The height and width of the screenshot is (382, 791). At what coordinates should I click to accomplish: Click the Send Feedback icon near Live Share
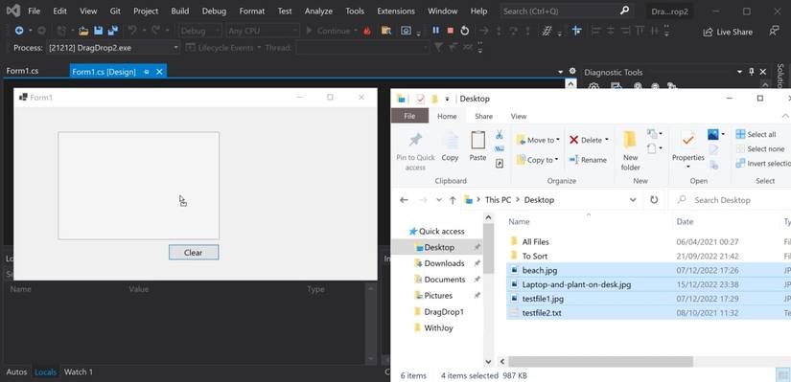click(x=774, y=32)
